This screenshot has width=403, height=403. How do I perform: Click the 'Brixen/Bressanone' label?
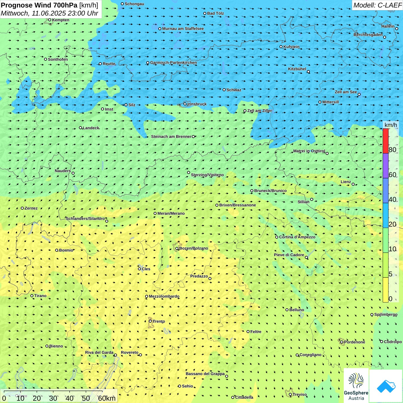pos(237,205)
